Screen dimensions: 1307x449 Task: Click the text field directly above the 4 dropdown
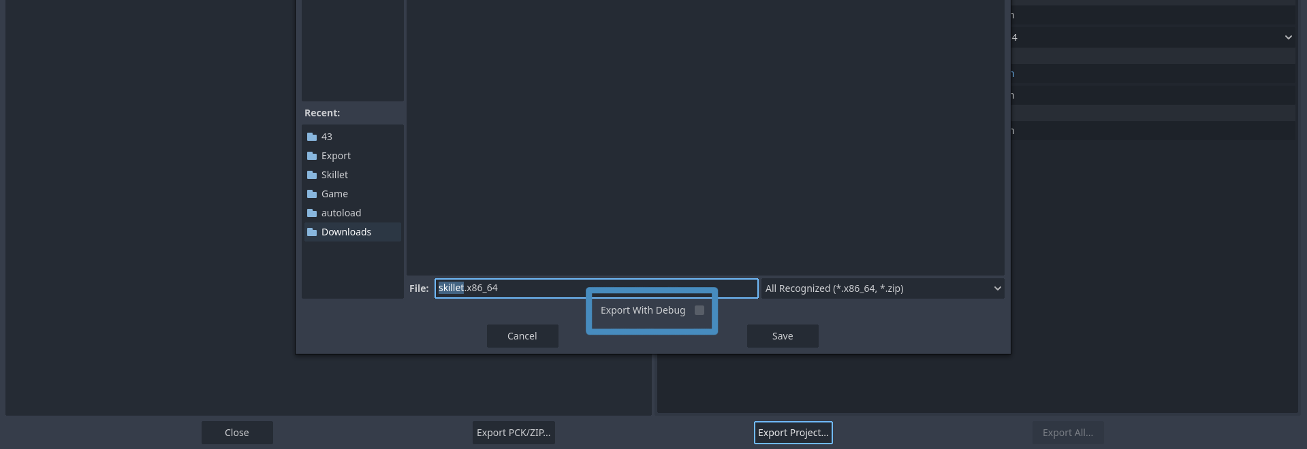pos(1152,15)
